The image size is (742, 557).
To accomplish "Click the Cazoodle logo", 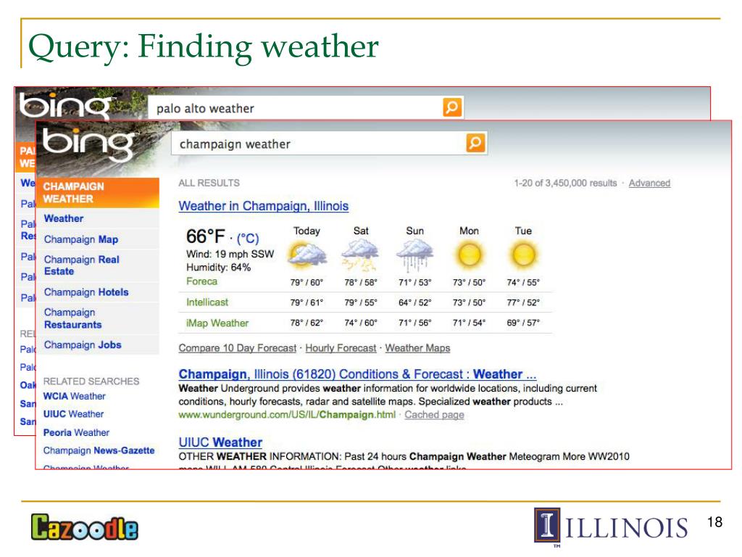I will tap(85, 527).
